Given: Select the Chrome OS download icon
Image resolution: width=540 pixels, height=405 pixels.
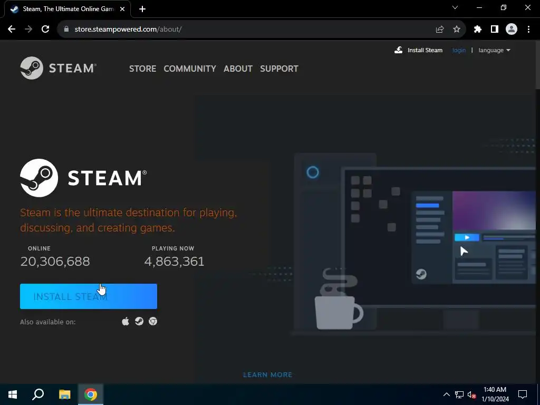Looking at the screenshot, I should (x=153, y=321).
